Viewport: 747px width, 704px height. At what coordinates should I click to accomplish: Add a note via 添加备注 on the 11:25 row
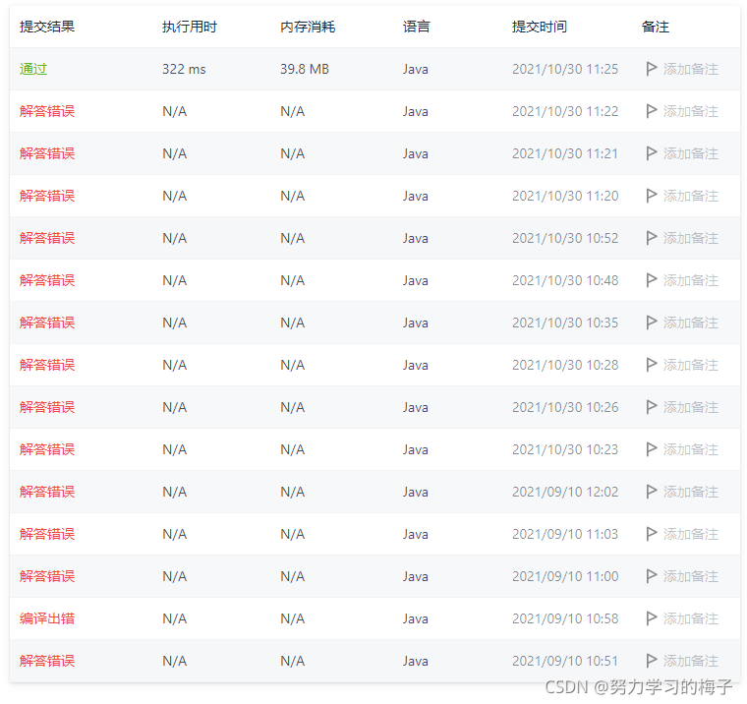coord(691,69)
